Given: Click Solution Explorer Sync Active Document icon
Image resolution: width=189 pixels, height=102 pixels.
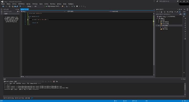Looking at the screenshot, I should click(x=168, y=12).
